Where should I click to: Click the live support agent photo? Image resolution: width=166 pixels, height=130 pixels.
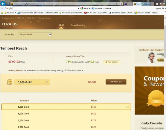coord(151,57)
